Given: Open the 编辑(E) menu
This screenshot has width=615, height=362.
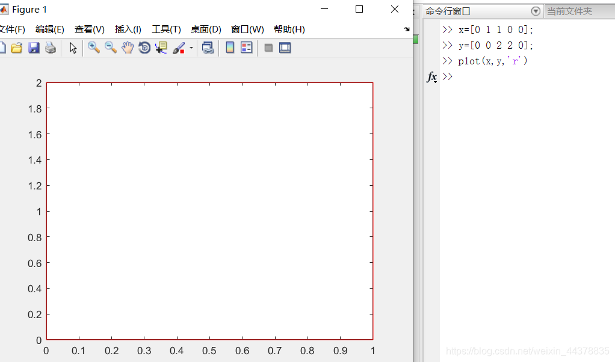Looking at the screenshot, I should [50, 29].
